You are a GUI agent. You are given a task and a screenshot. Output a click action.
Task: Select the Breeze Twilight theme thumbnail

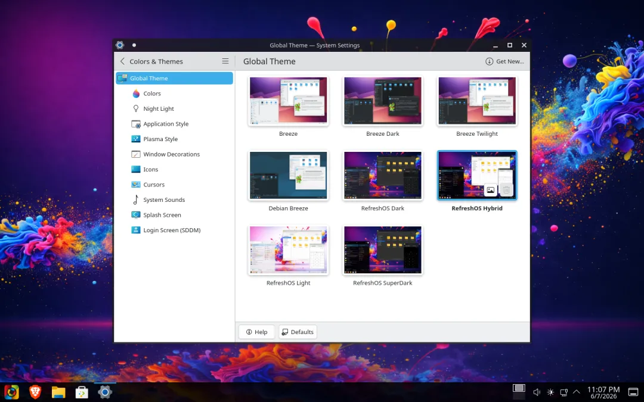pyautogui.click(x=477, y=101)
